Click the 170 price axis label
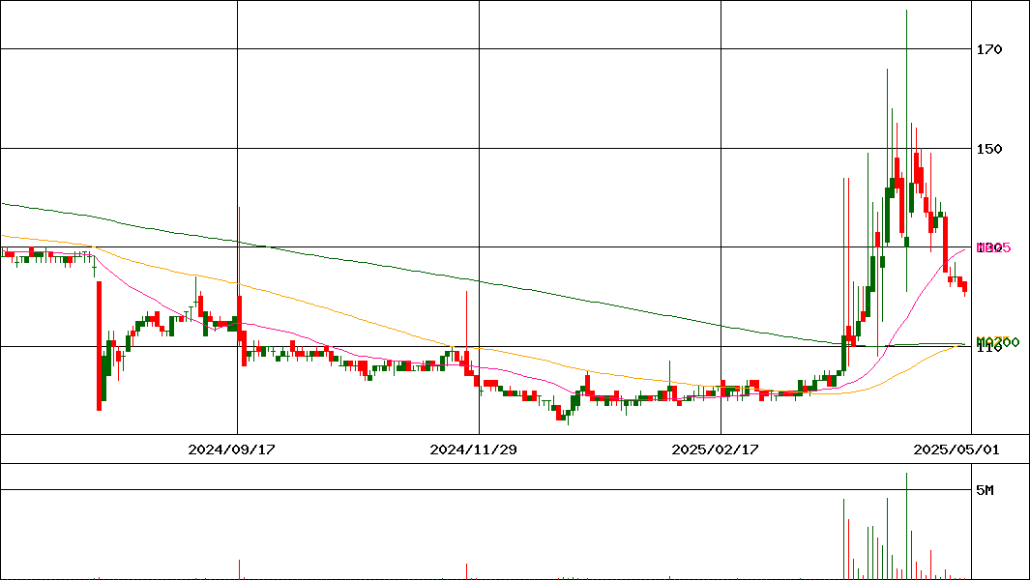The width and height of the screenshot is (1030, 580). pos(988,49)
